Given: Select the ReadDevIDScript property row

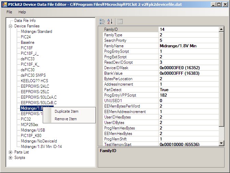Looking at the screenshot, I should 161,62.
